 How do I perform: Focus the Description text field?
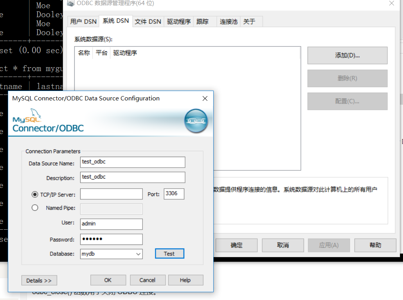[x=132, y=177]
